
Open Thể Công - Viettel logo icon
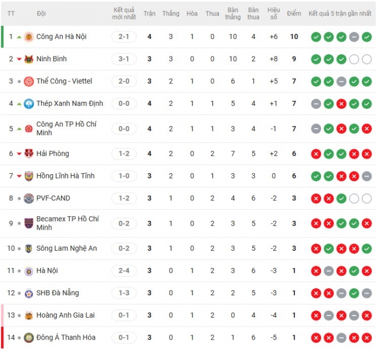click(29, 82)
